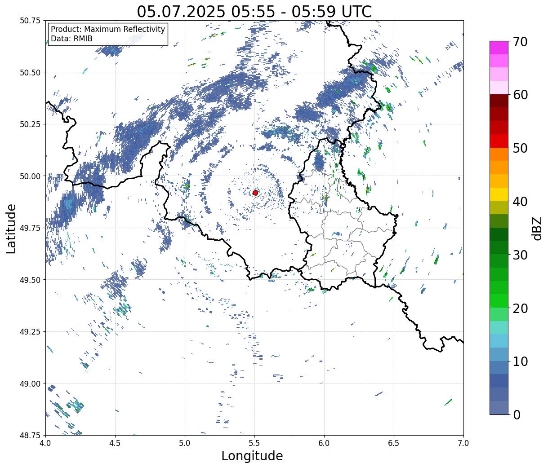The image size is (548, 467).
Task: Click the longitude tick label 4.5
Action: point(115,443)
